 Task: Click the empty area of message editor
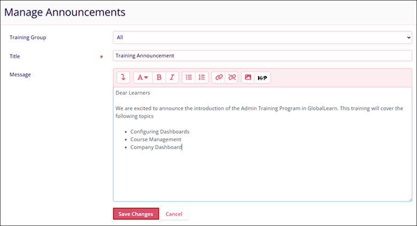tap(262, 176)
